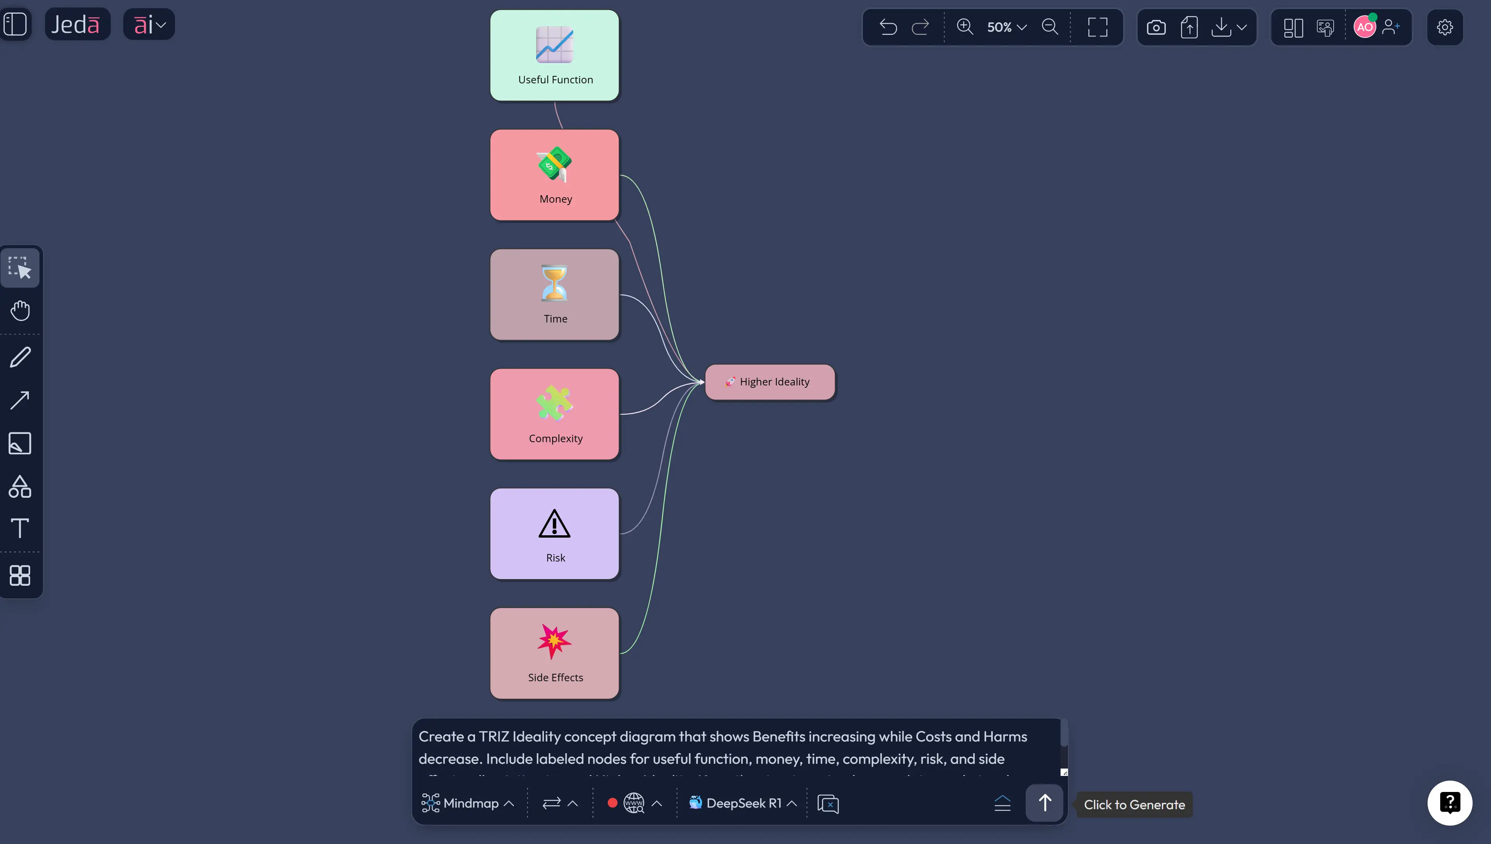Toggle the web search globe
Screen dimensions: 1491x844
click(x=634, y=803)
